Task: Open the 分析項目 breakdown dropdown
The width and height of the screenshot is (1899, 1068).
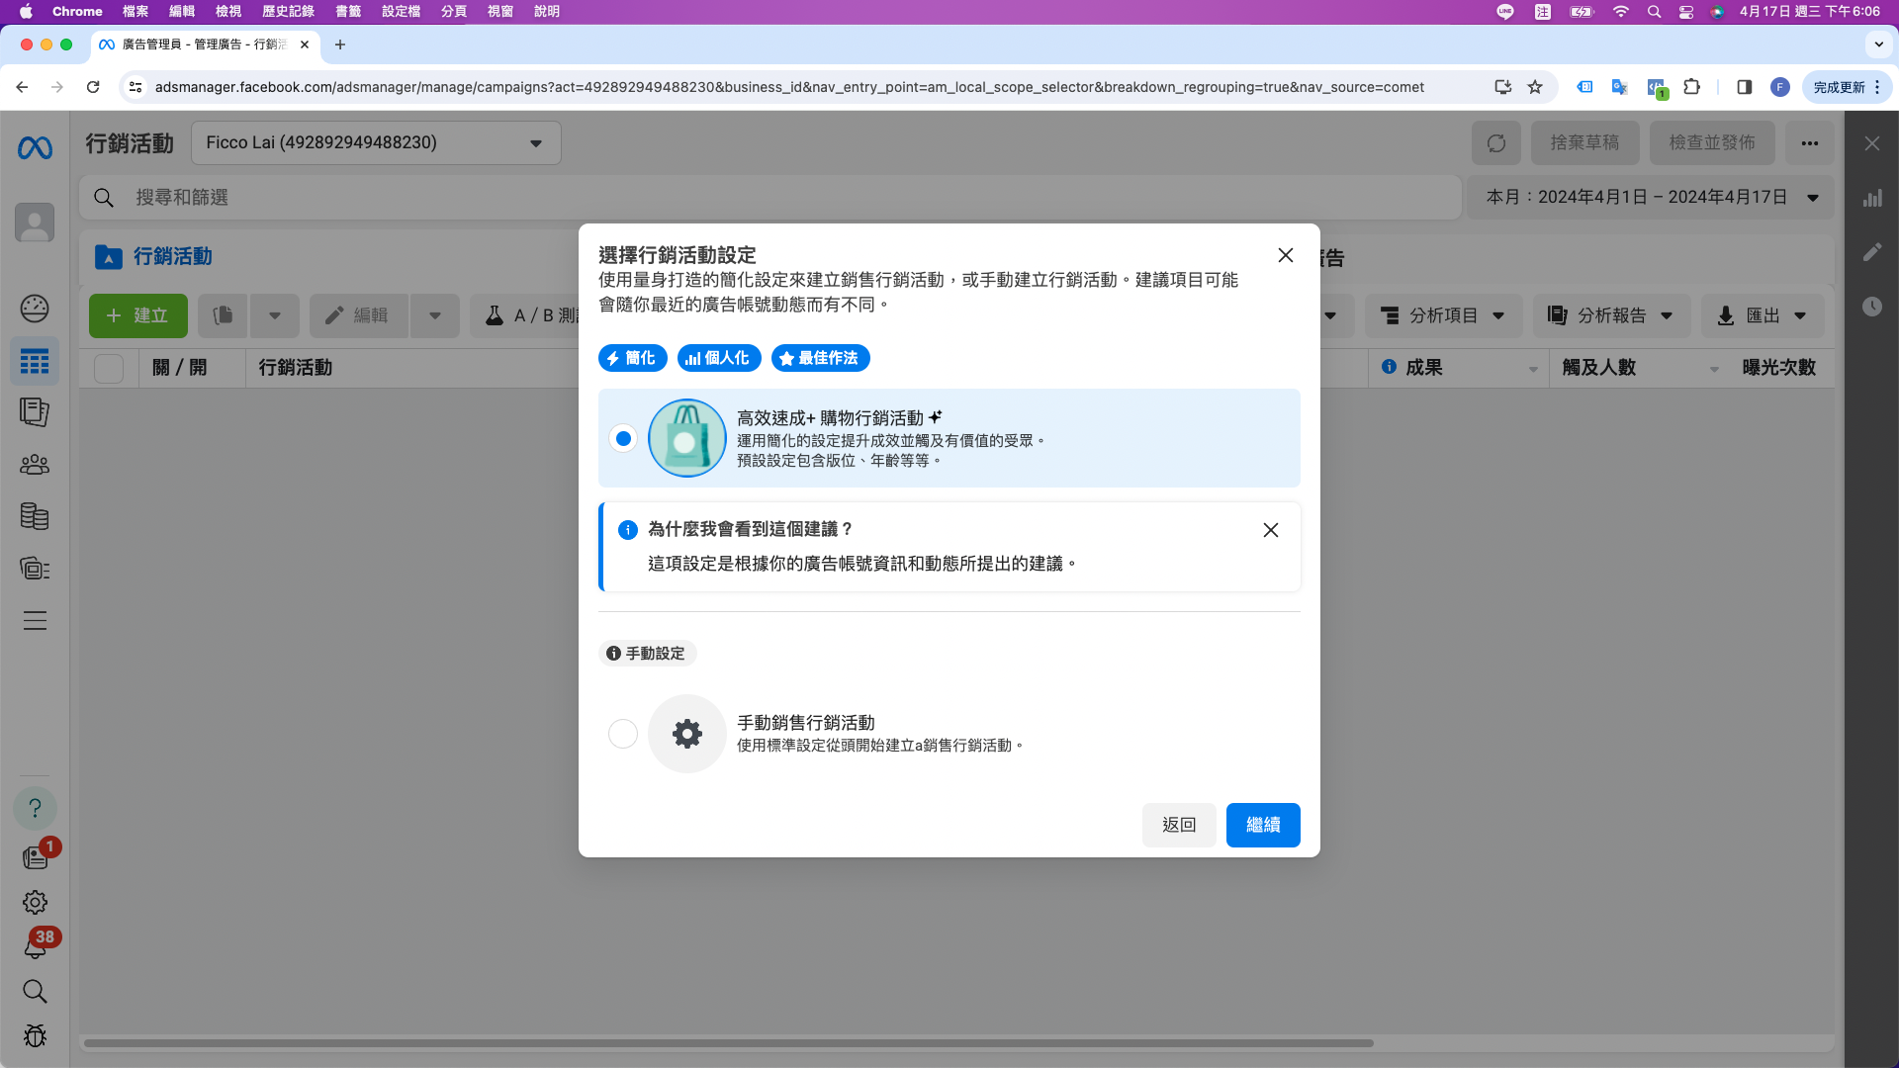Action: (1444, 315)
